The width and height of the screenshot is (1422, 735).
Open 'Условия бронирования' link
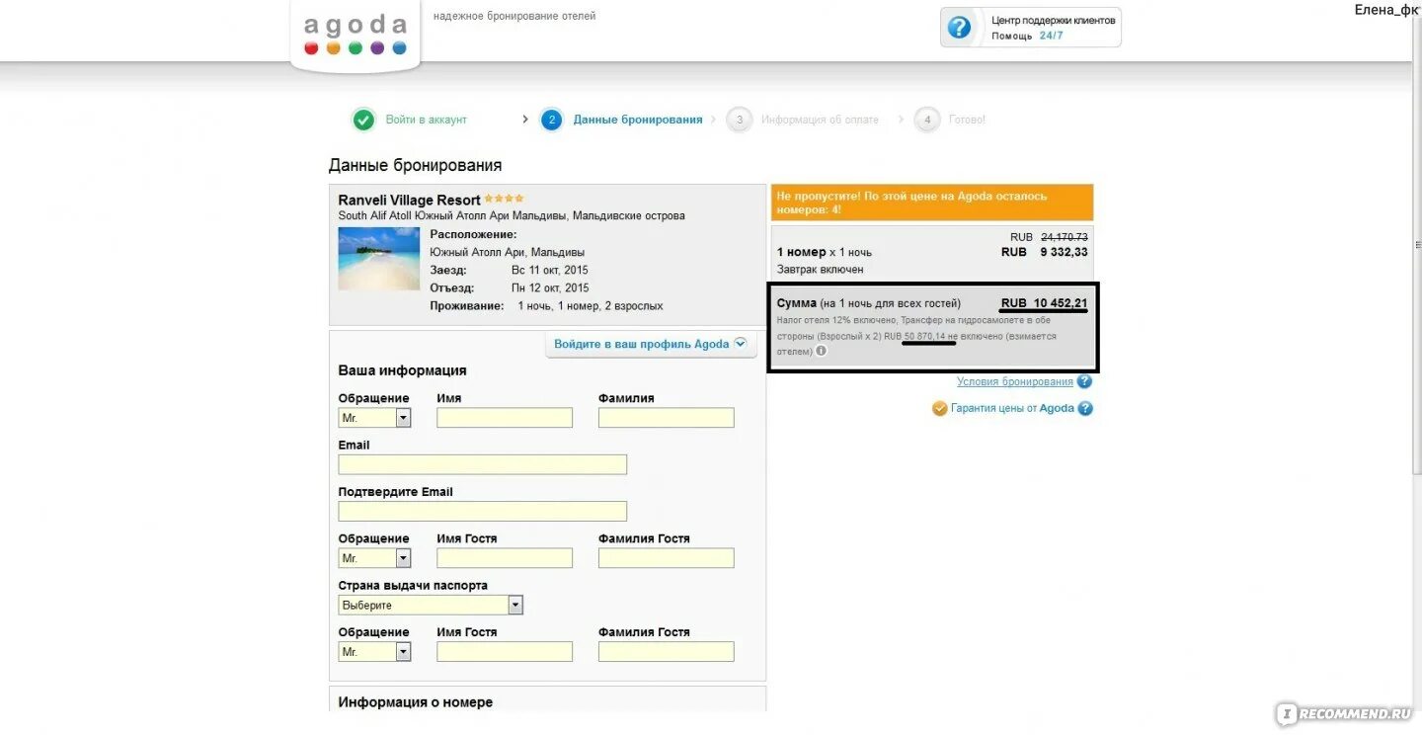(1014, 381)
